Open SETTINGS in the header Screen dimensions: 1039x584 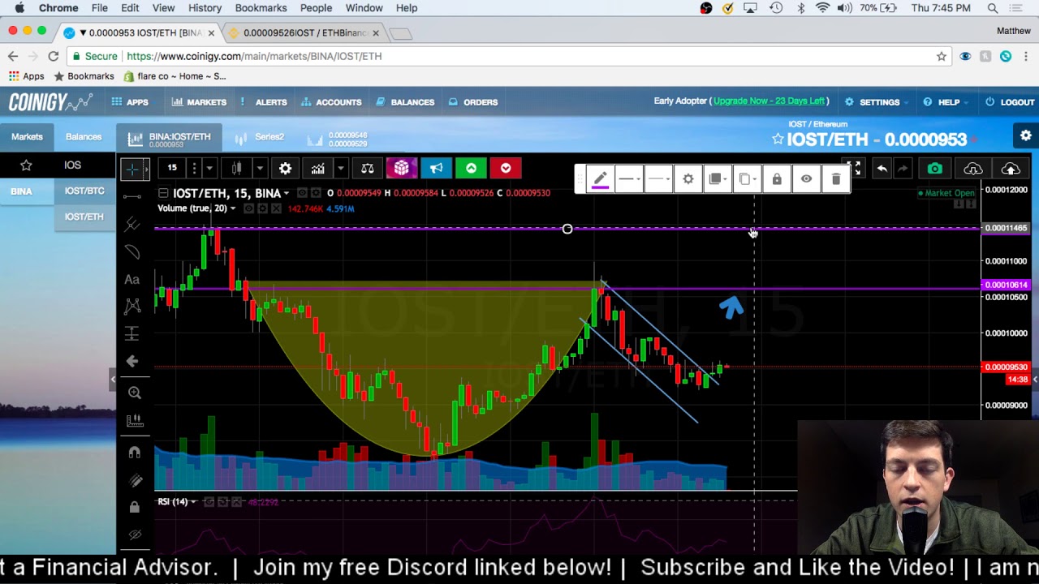(873, 102)
